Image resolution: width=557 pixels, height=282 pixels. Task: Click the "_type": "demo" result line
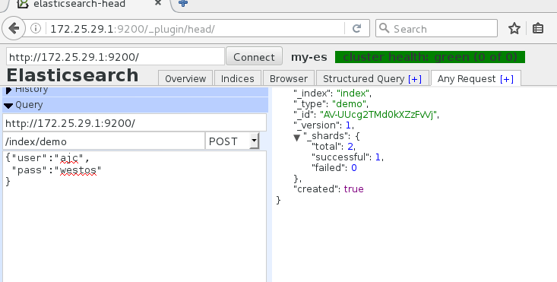click(x=331, y=104)
